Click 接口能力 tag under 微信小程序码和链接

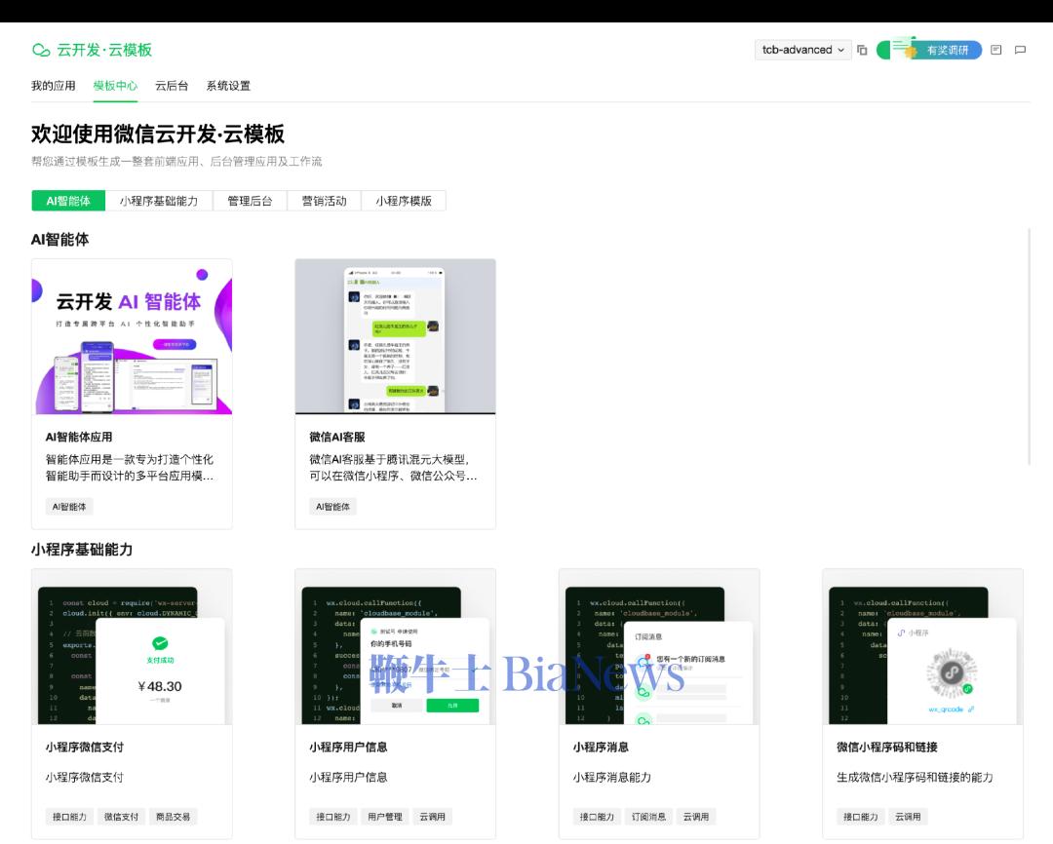click(860, 817)
